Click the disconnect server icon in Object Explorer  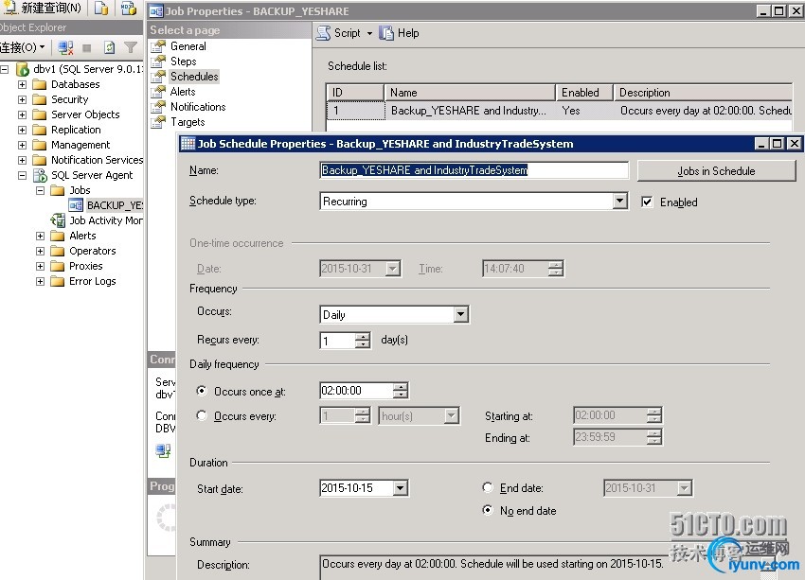65,47
